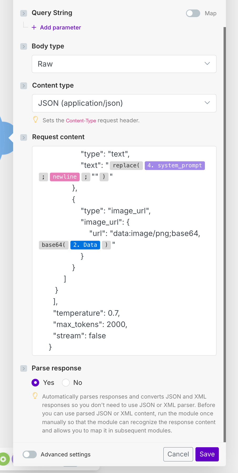Select Yes for Parse response
This screenshot has height=473, width=238.
[x=35, y=383]
